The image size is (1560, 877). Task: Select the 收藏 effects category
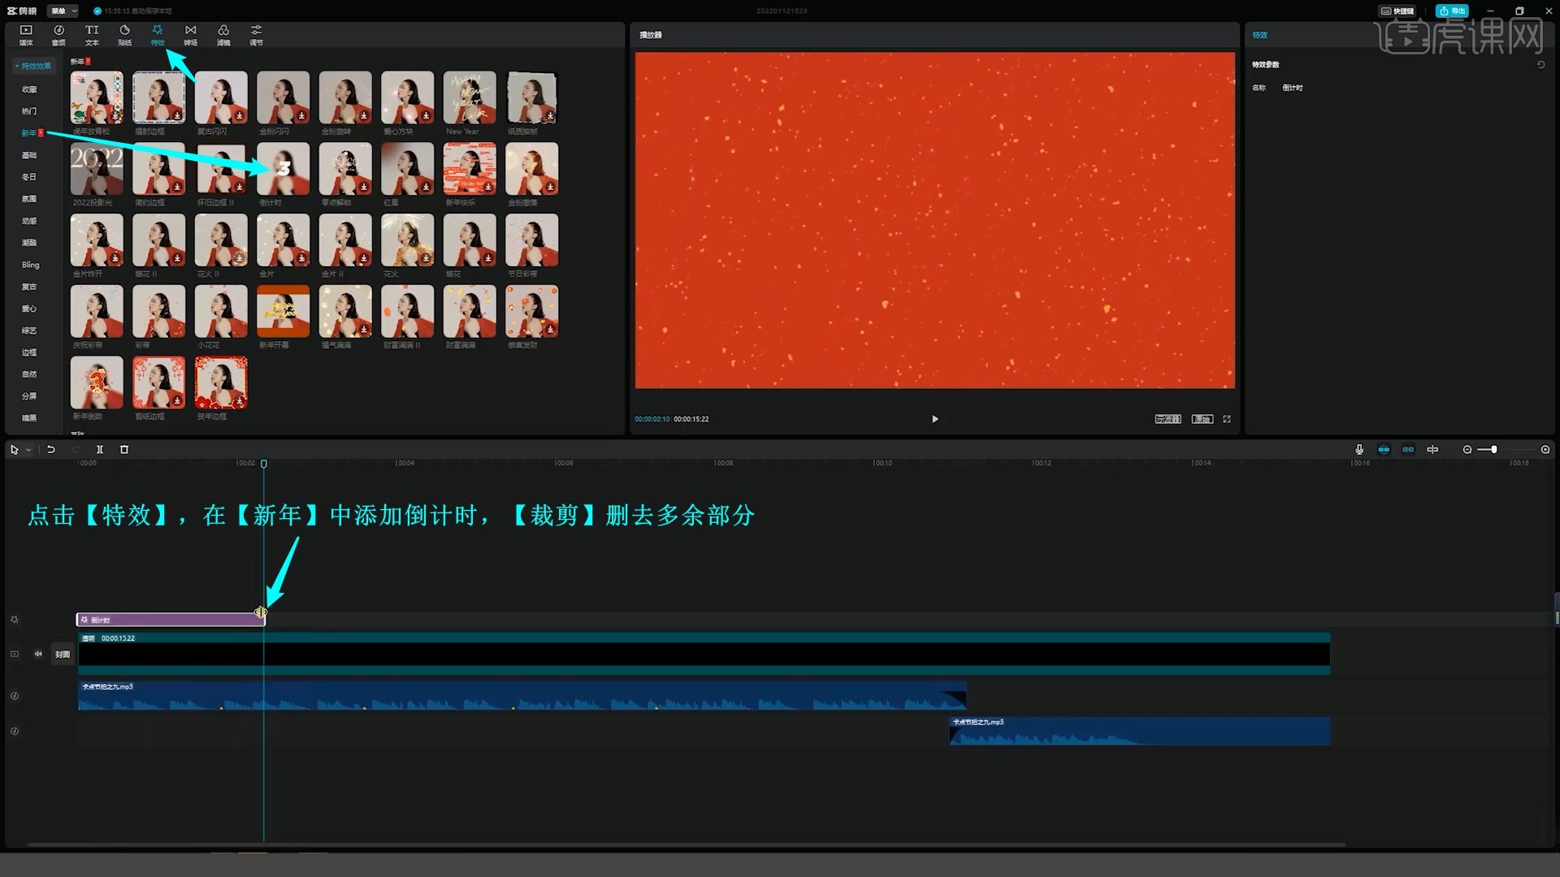point(29,89)
